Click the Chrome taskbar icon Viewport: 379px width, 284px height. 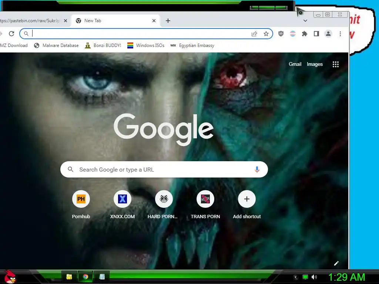click(85, 277)
